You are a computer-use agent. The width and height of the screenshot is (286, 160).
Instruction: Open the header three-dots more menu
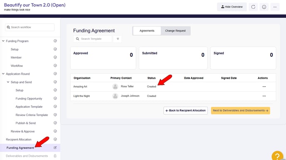coord(275,7)
